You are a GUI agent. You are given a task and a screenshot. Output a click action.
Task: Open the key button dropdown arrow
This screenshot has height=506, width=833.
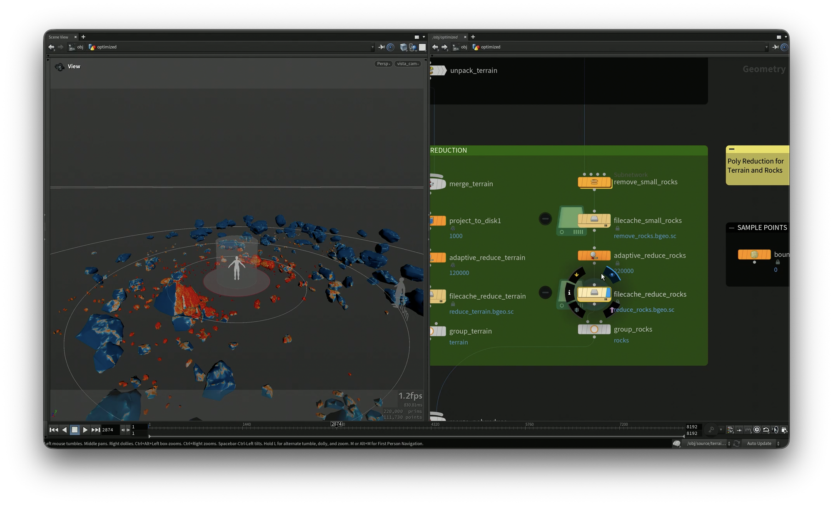click(x=721, y=430)
